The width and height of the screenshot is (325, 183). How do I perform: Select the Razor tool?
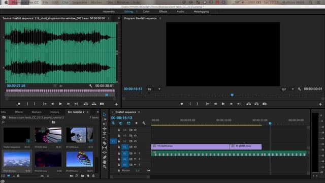pyautogui.click(x=104, y=143)
